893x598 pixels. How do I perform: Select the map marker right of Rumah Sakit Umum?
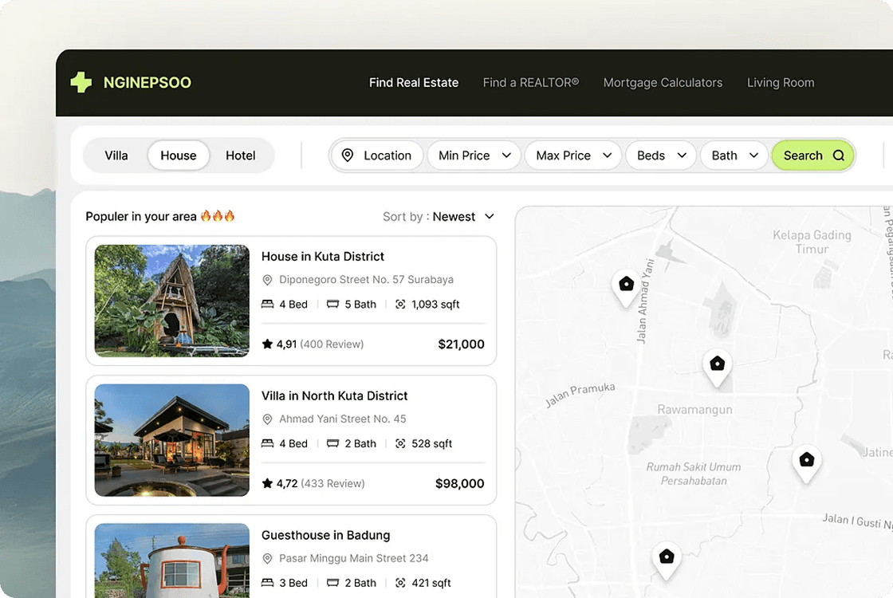[806, 463]
